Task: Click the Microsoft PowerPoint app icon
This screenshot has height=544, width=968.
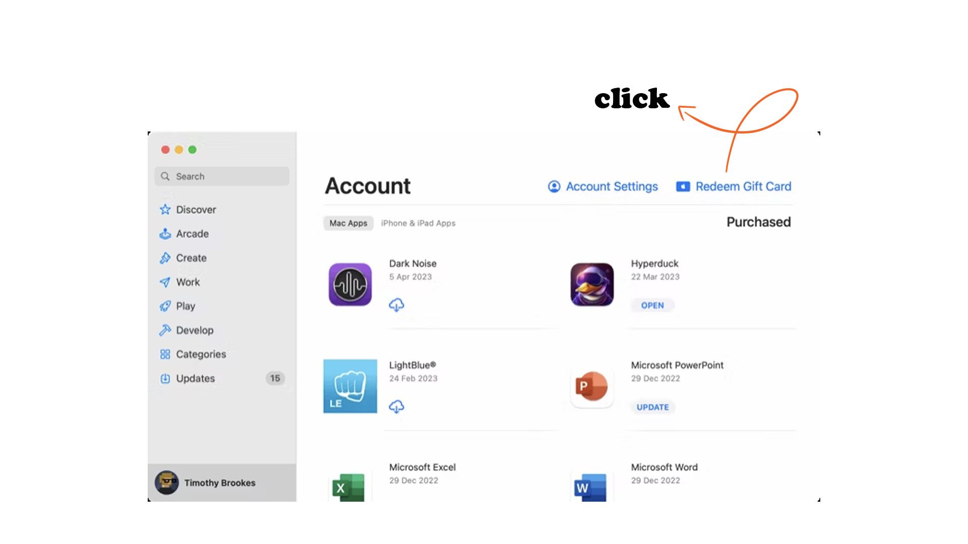Action: click(x=590, y=385)
